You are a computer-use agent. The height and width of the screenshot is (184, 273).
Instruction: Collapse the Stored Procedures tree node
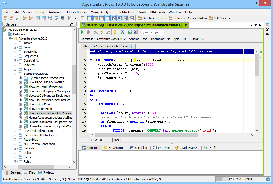point(16,74)
